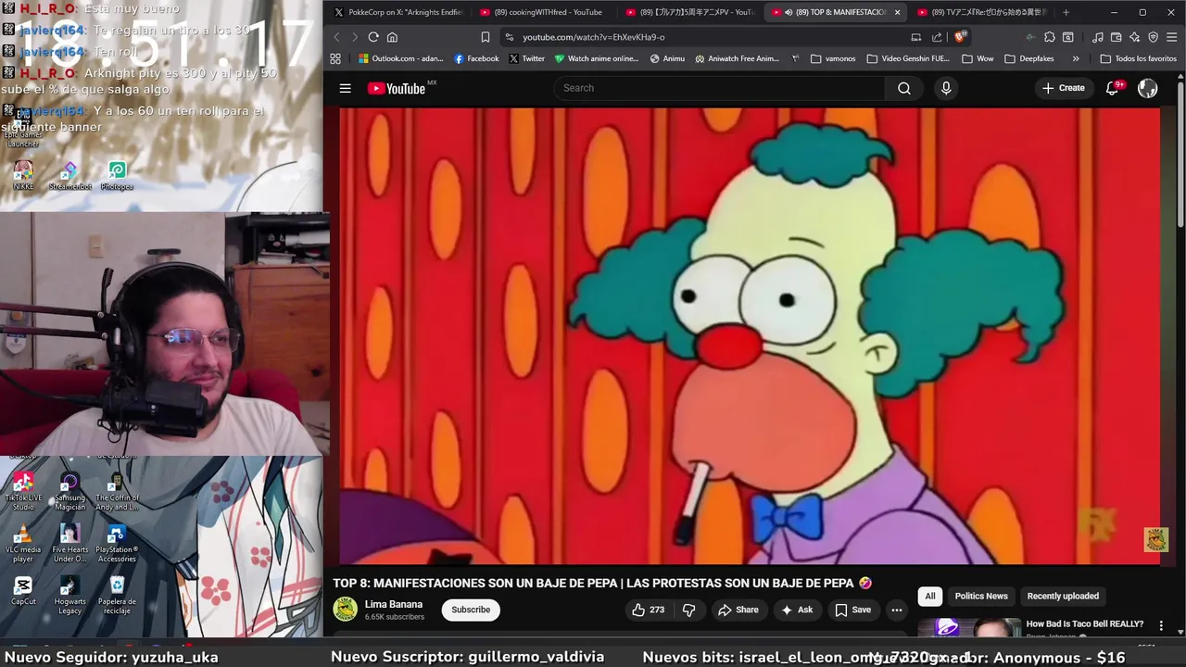The width and height of the screenshot is (1186, 667).
Task: Open the YouTube account avatar menu
Action: (1147, 88)
